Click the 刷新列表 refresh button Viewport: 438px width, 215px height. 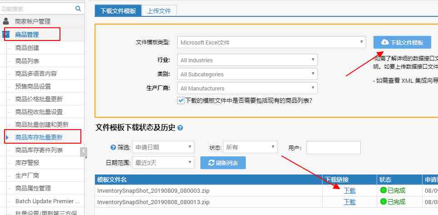[x=223, y=163]
